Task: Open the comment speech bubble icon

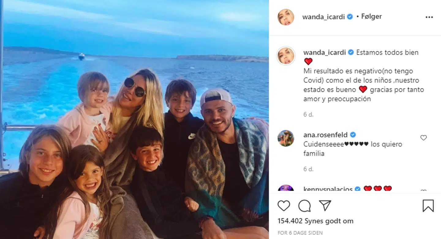Action: click(x=304, y=206)
